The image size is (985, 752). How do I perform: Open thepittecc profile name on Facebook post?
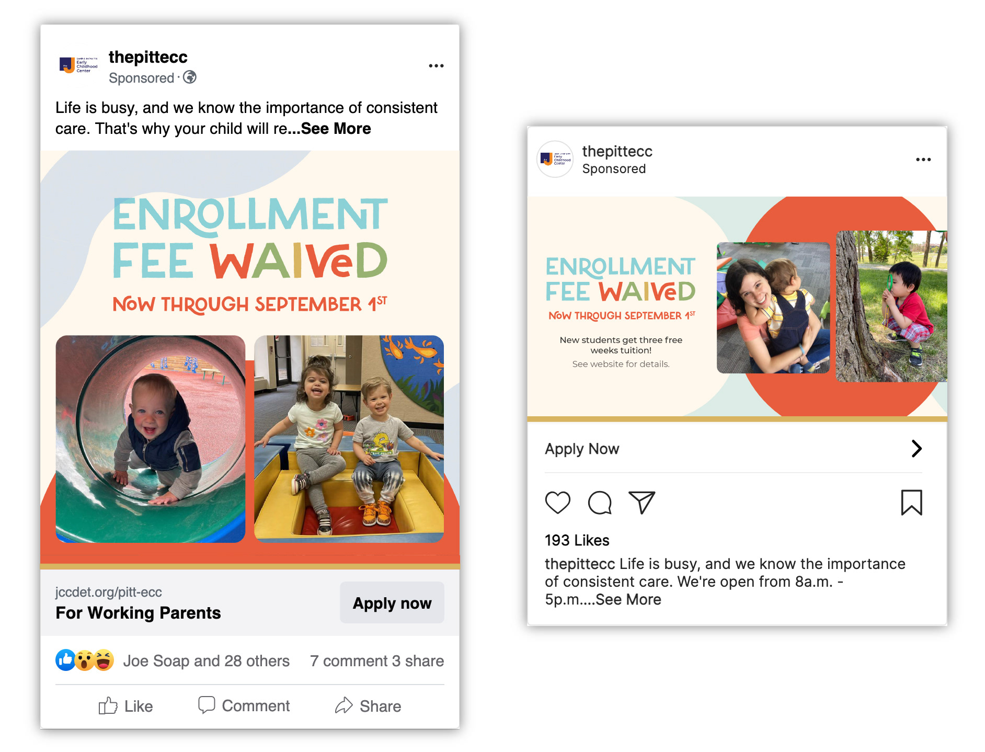click(x=148, y=57)
